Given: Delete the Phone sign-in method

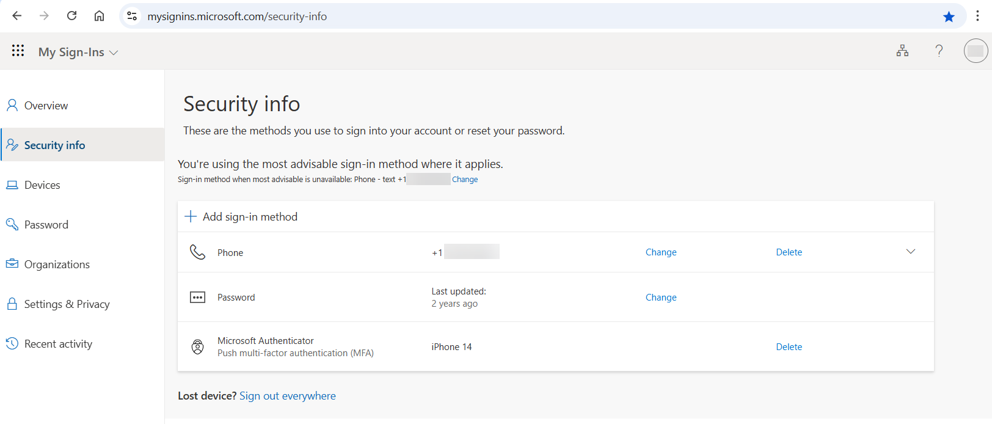Looking at the screenshot, I should point(789,252).
